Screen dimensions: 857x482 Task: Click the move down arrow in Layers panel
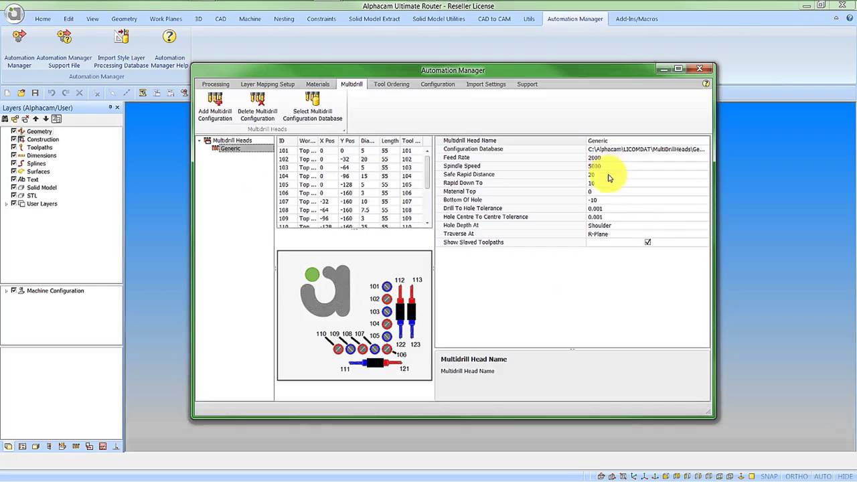(x=46, y=118)
